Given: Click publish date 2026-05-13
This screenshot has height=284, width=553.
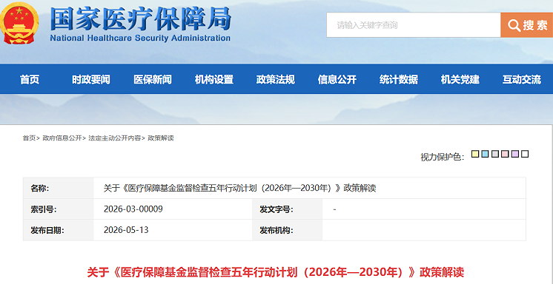Looking at the screenshot, I should tap(126, 230).
